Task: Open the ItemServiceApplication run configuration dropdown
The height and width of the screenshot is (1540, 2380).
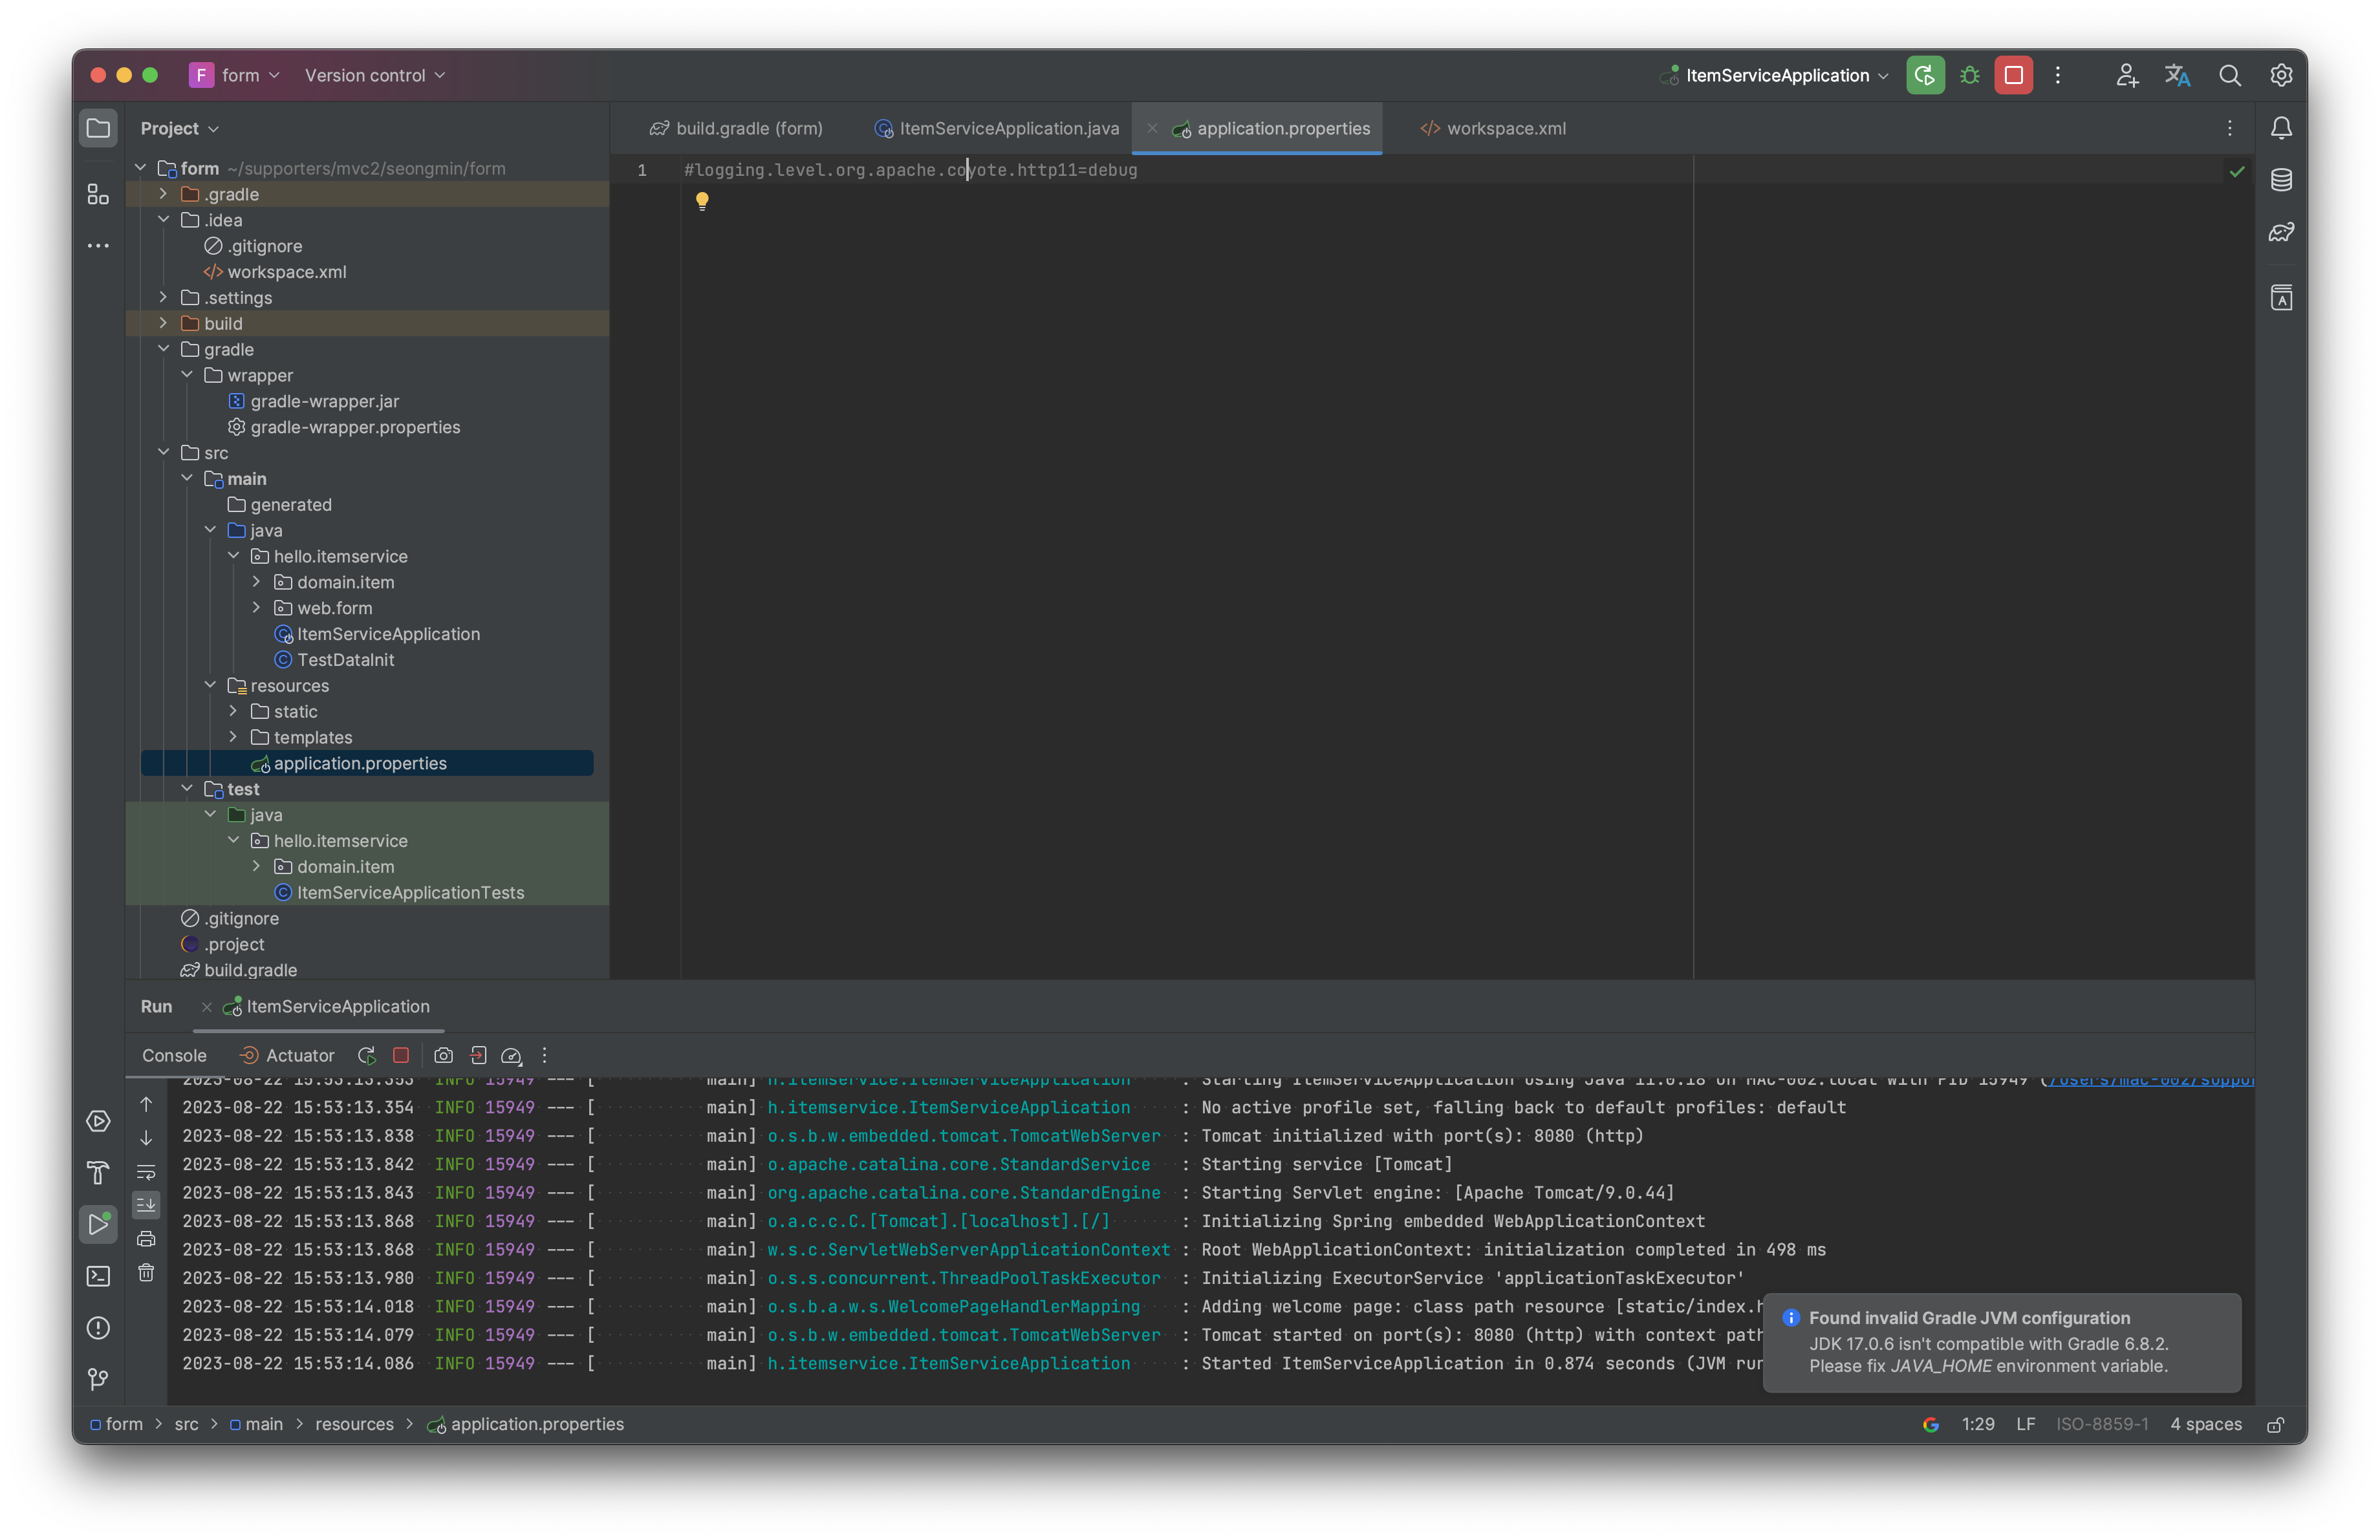Action: pyautogui.click(x=1774, y=75)
